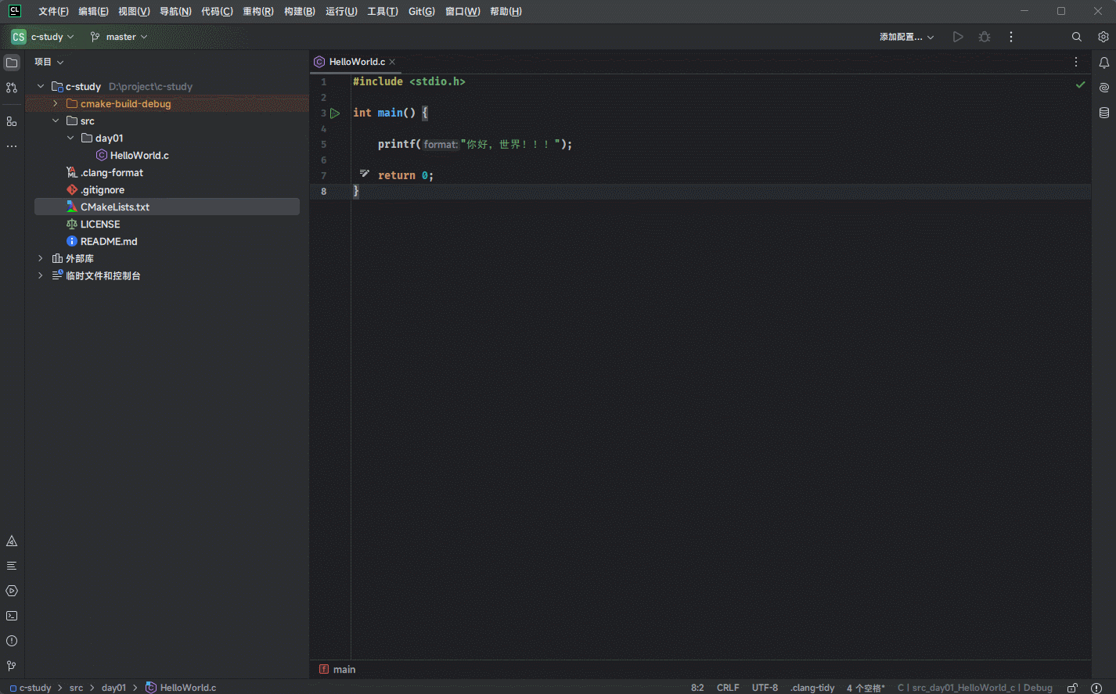The width and height of the screenshot is (1116, 694).
Task: Toggle the Problems tool window button
Action: (x=12, y=641)
